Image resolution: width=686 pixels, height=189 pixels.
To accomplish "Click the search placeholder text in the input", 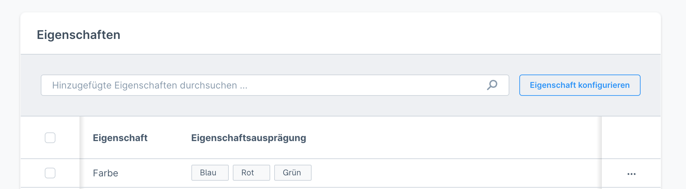I will (150, 85).
